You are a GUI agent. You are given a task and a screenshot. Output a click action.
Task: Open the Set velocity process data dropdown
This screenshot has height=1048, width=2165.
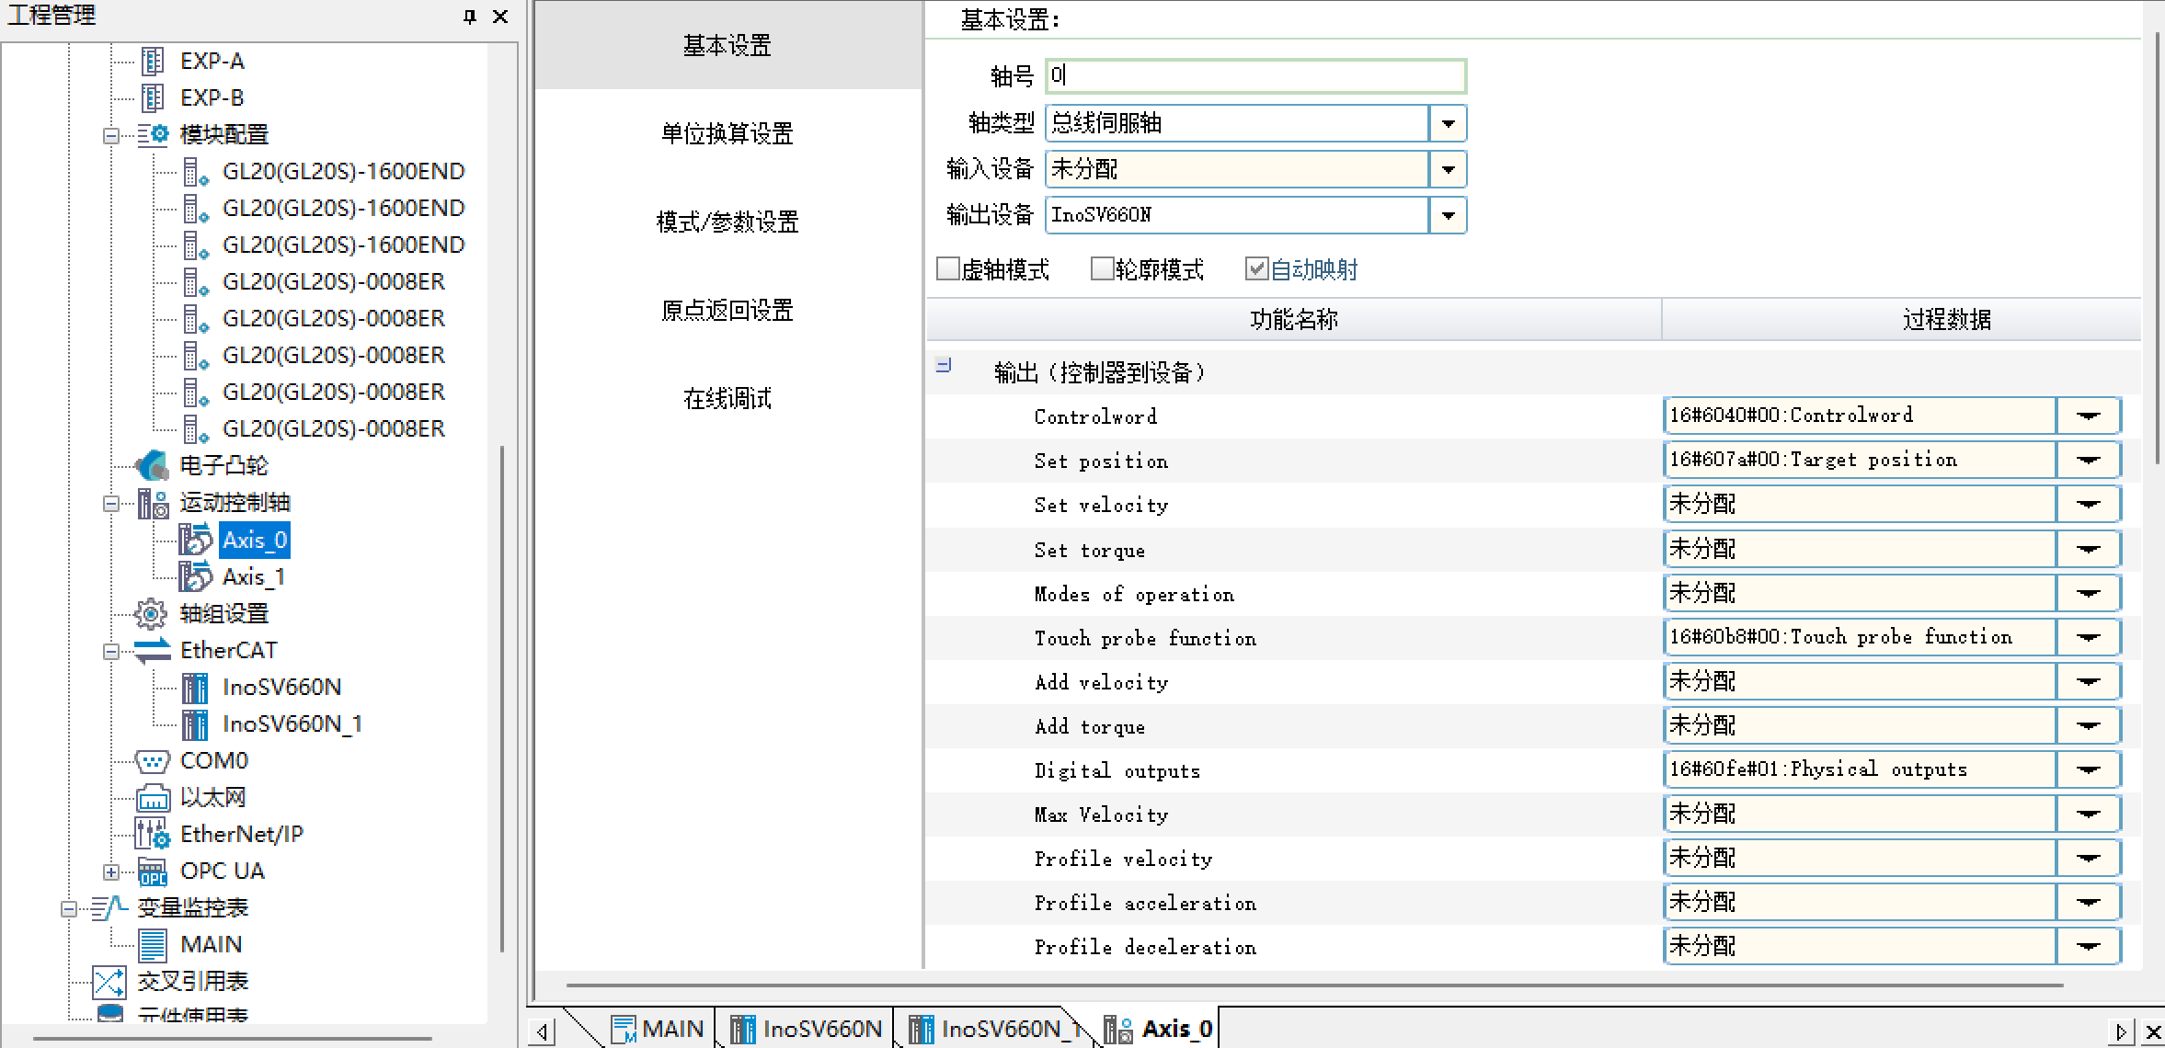click(2088, 504)
